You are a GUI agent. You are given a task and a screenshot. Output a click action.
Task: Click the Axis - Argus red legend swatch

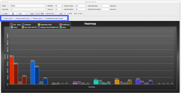click(12, 24)
